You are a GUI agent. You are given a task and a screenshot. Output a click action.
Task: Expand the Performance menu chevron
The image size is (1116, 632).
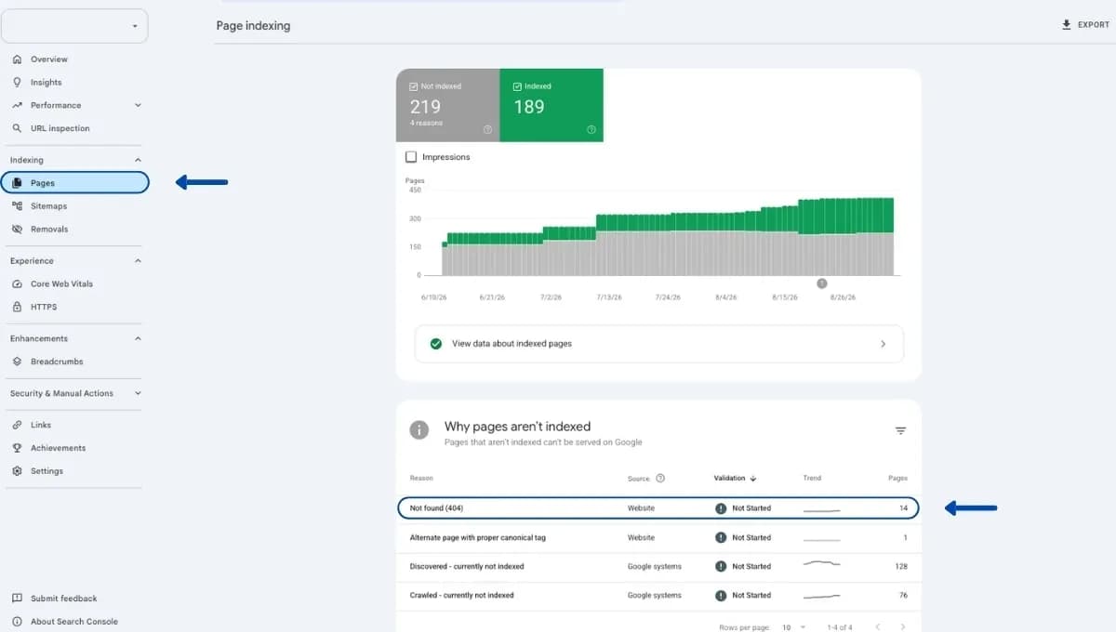coord(139,105)
